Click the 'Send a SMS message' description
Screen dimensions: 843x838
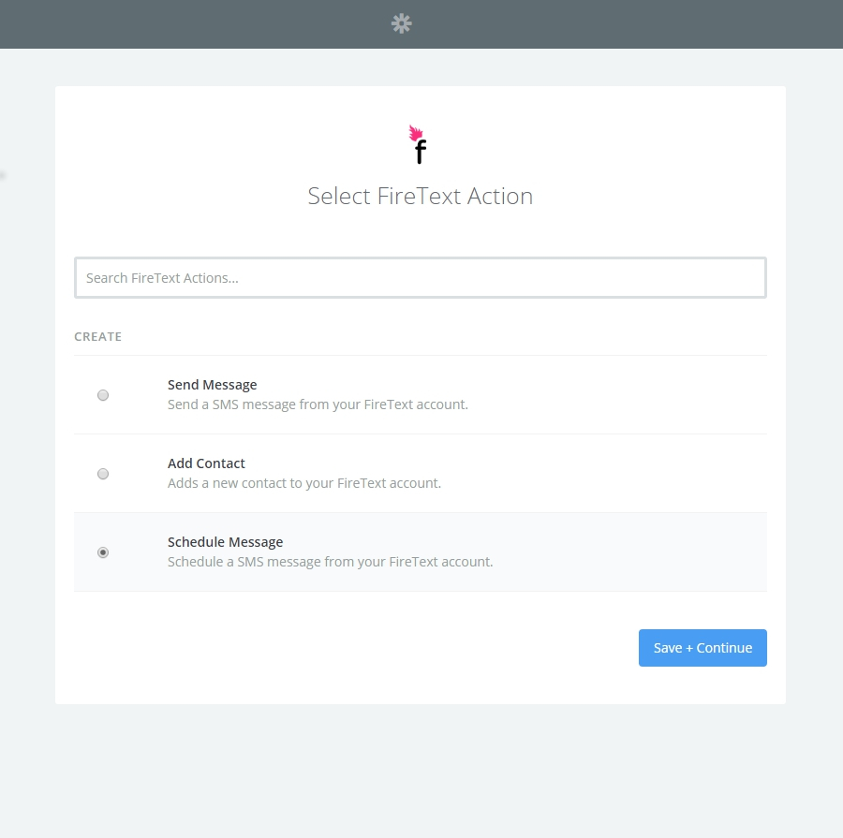[x=318, y=405]
